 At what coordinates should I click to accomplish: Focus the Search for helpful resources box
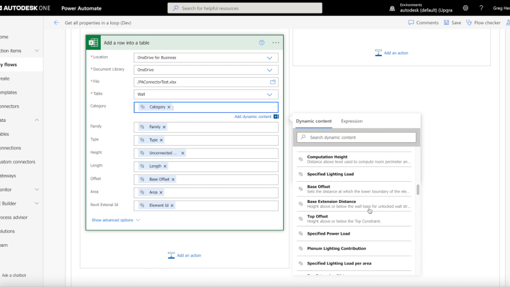tap(245, 8)
